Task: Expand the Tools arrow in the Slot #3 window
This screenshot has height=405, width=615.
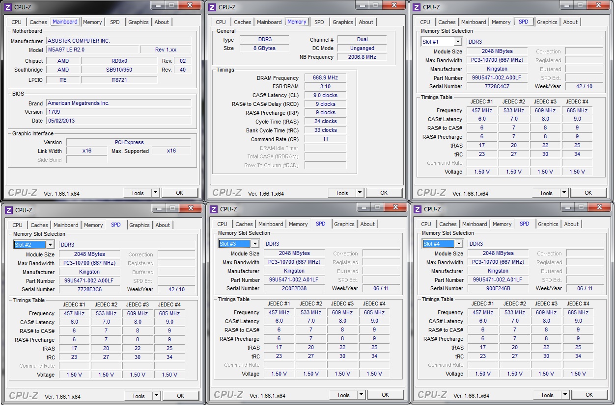Action: point(362,395)
